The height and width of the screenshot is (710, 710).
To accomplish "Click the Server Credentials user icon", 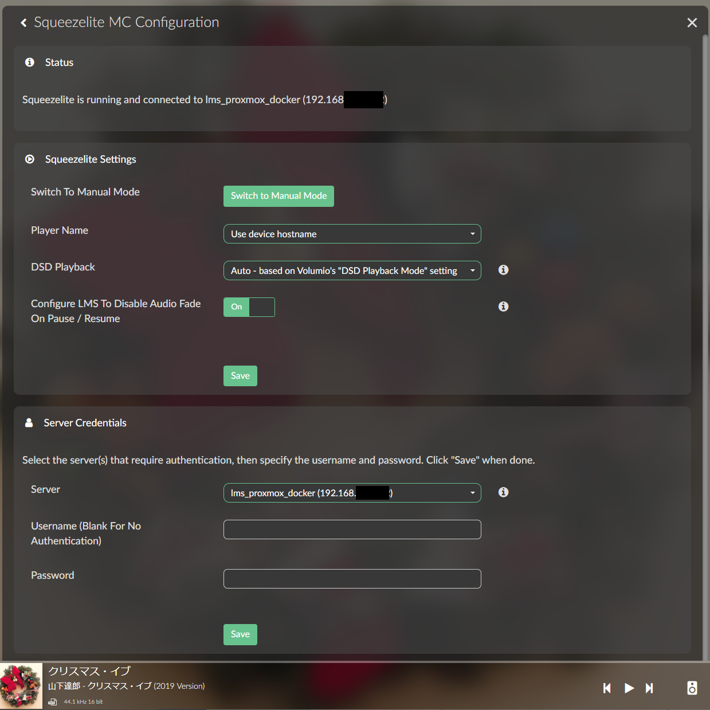I will click(x=29, y=422).
